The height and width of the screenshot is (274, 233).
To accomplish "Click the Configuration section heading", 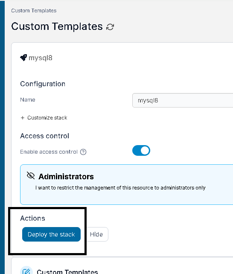I will click(43, 84).
